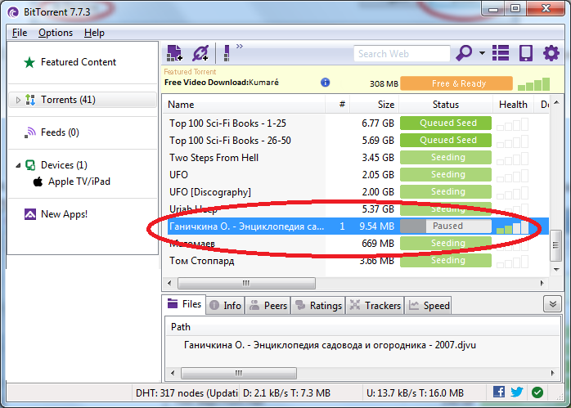The height and width of the screenshot is (408, 571).
Task: Click Queued Seed status of 6.77 GB torrent
Action: click(446, 123)
